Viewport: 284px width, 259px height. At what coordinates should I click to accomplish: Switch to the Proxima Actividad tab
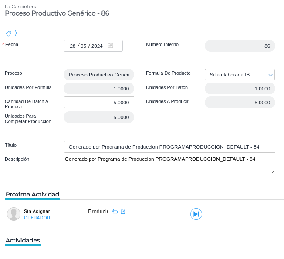[x=32, y=194]
